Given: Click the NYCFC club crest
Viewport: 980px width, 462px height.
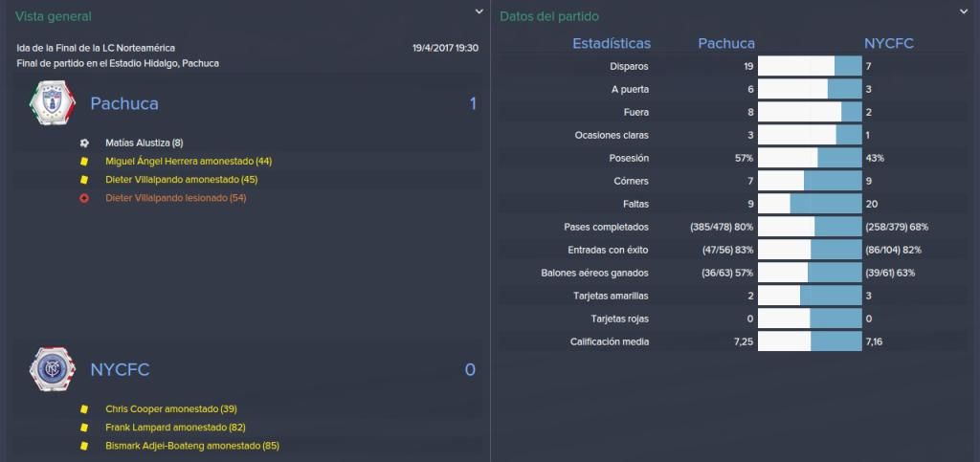Looking at the screenshot, I should 53,369.
